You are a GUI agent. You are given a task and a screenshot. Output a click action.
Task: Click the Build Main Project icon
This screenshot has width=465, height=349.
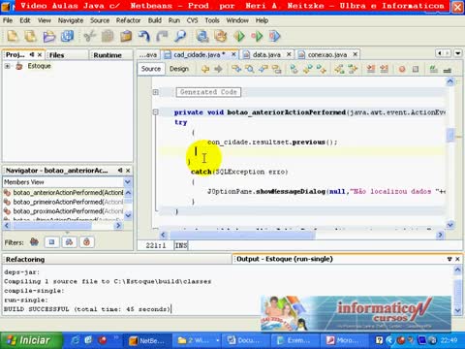202,36
